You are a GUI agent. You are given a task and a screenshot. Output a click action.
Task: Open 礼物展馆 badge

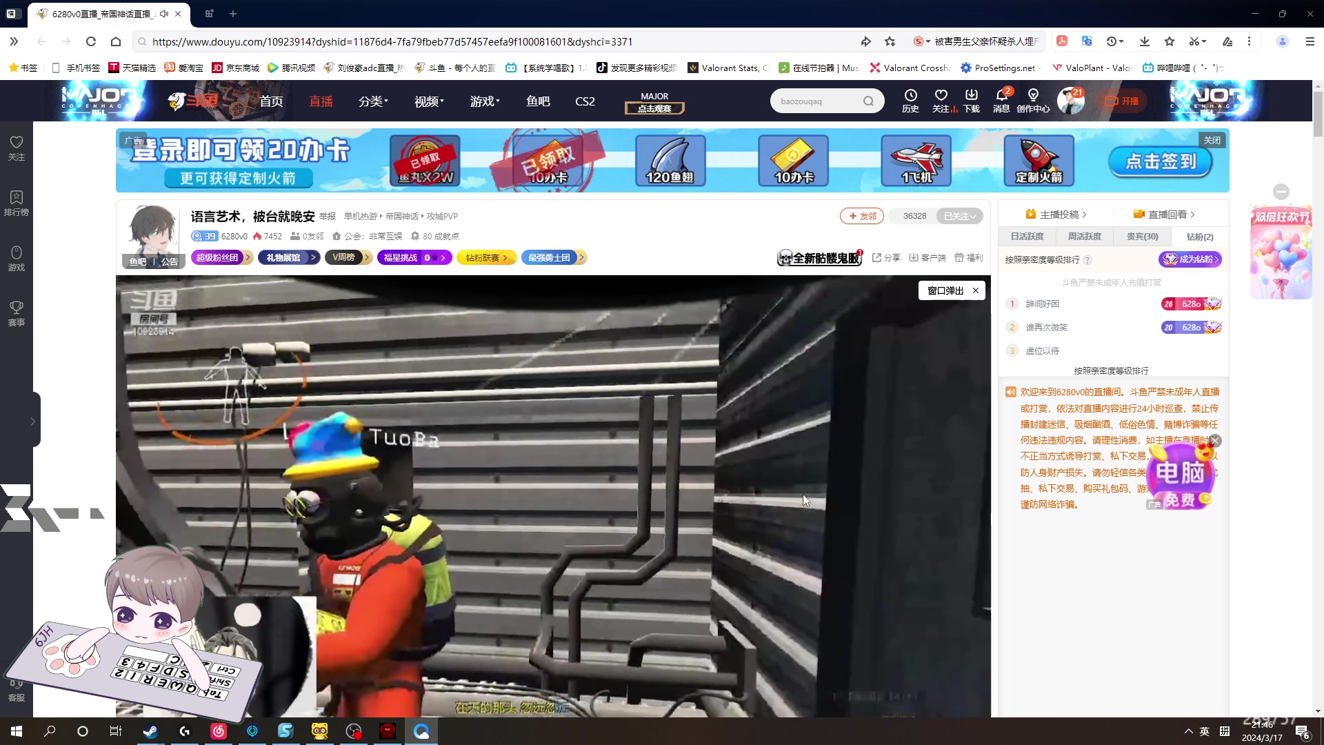click(289, 257)
